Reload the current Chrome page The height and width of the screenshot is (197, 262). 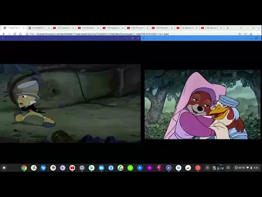[x=15, y=34]
